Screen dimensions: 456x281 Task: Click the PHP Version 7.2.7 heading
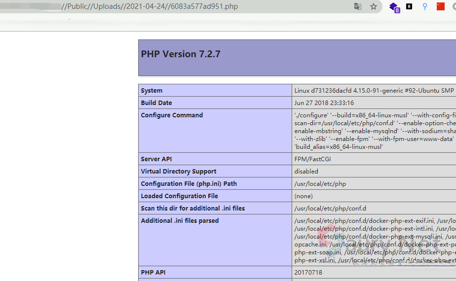coord(181,54)
